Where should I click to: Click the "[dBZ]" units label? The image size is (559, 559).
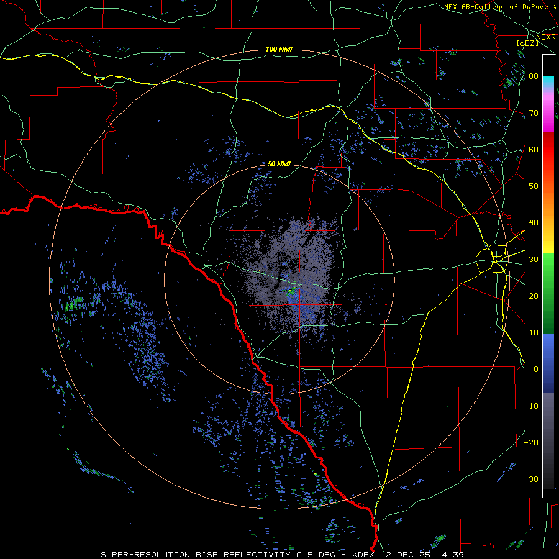[x=527, y=43]
